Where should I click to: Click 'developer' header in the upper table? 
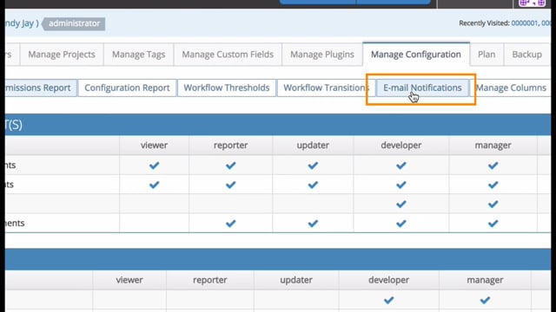[x=401, y=146]
